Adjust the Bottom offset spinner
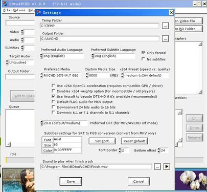This screenshot has height=192, width=207. point(159,150)
